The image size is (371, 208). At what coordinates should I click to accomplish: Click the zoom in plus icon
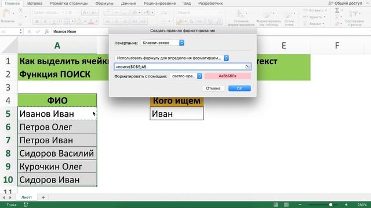[346, 205]
